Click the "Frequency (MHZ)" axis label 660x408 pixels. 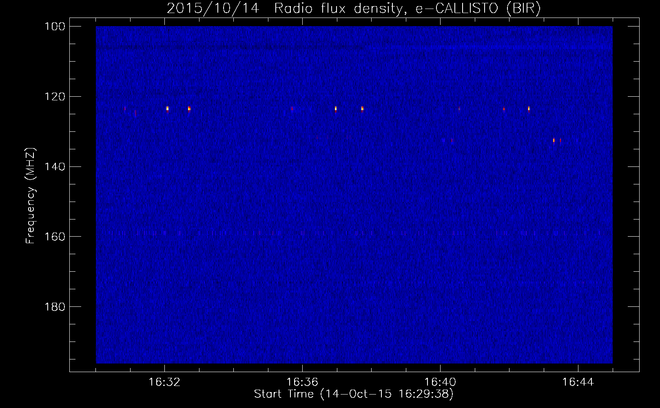pos(31,195)
